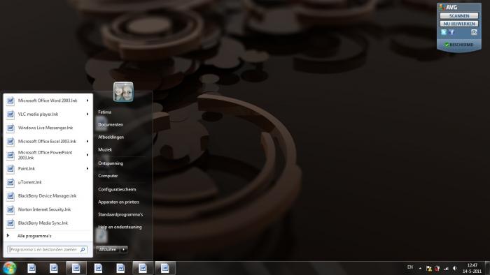The width and height of the screenshot is (490, 275).
Task: Launch Microsoft Office PowerPoint 2003.lnk
Action: [48, 155]
